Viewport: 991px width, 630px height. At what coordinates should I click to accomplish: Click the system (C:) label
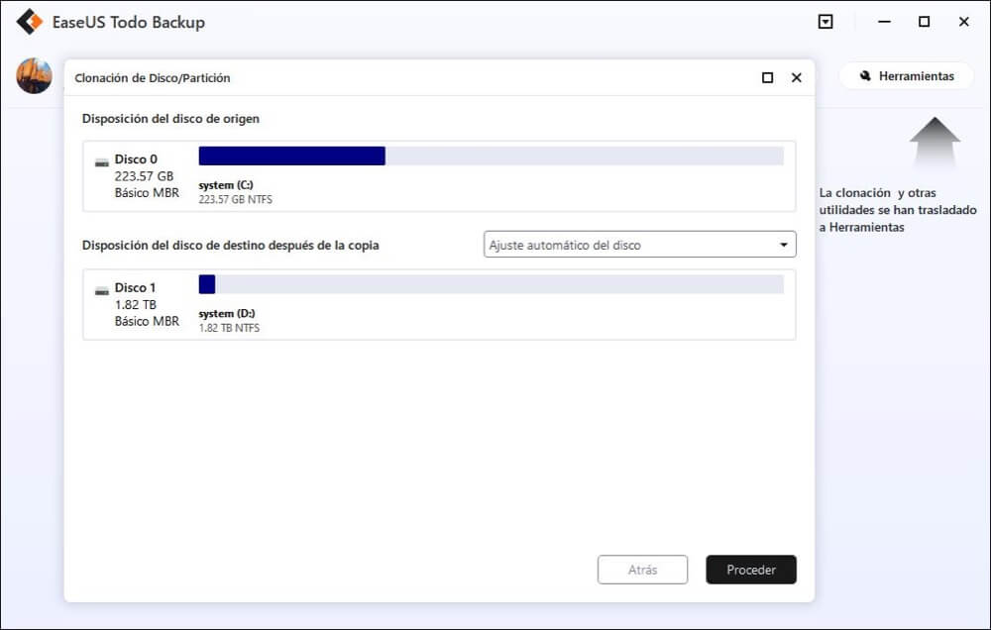point(226,185)
